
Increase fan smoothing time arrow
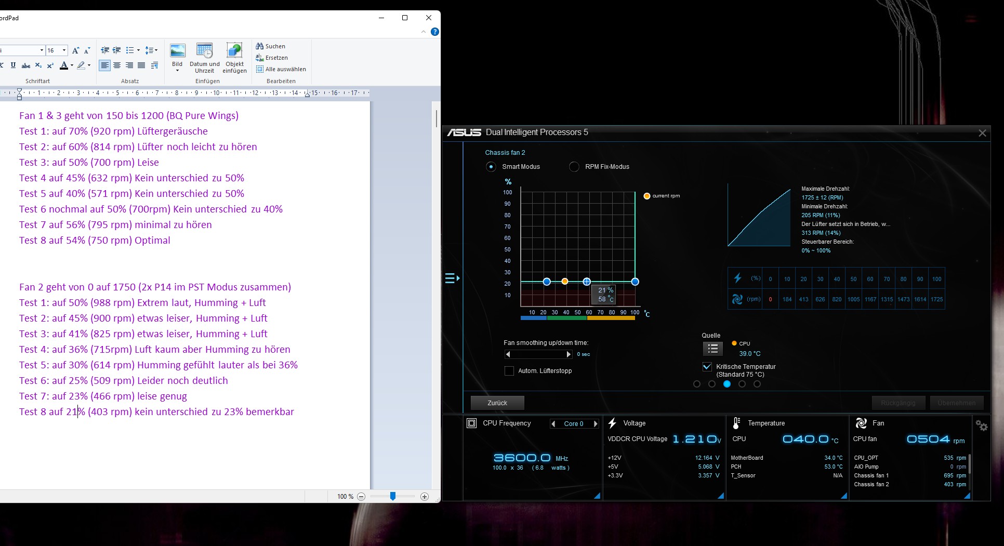(569, 354)
